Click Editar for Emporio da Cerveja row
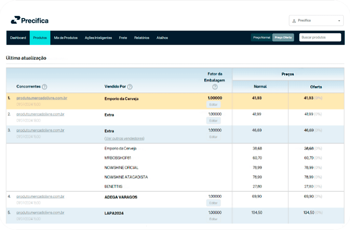This screenshot has height=230, width=350. (x=213, y=104)
